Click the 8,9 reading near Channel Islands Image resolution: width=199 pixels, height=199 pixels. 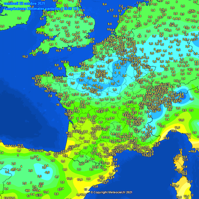point(57,65)
